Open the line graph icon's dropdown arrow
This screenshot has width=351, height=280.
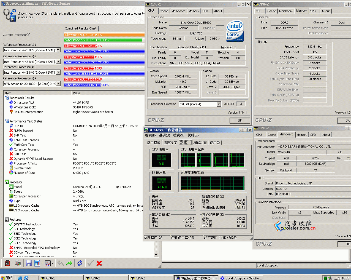(x=53, y=263)
